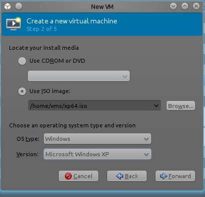Image resolution: width=205 pixels, height=197 pixels.
Task: Click the Browse... button
Action: (x=181, y=105)
